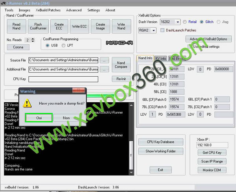Click the log scrollbar down arrow
236x192 pixels.
pyautogui.click(x=131, y=172)
